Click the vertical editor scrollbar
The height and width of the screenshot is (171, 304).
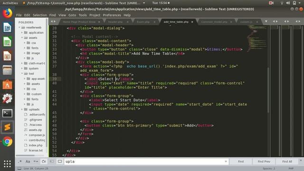268,90
